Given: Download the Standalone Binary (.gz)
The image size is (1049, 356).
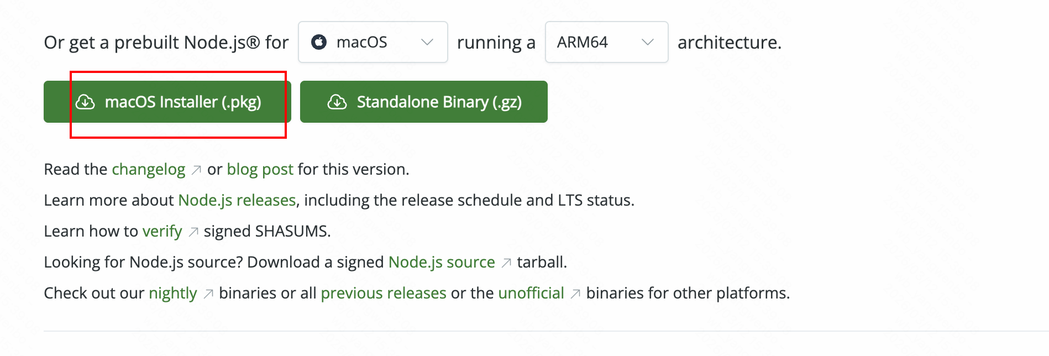Looking at the screenshot, I should click(424, 102).
